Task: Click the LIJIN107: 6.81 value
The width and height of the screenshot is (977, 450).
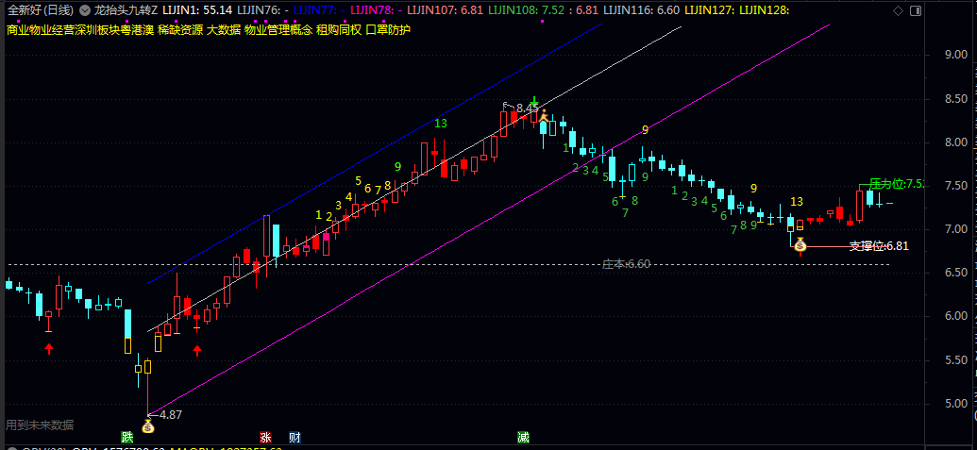Action: tap(446, 10)
